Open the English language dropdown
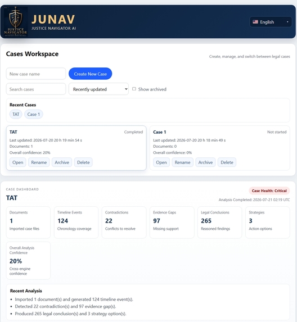 click(x=271, y=22)
